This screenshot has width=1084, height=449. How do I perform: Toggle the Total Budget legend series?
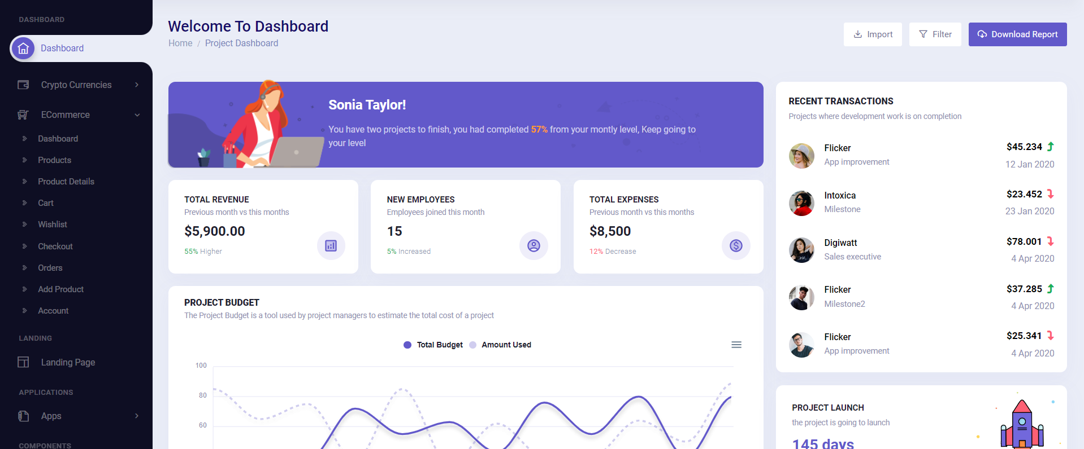433,345
